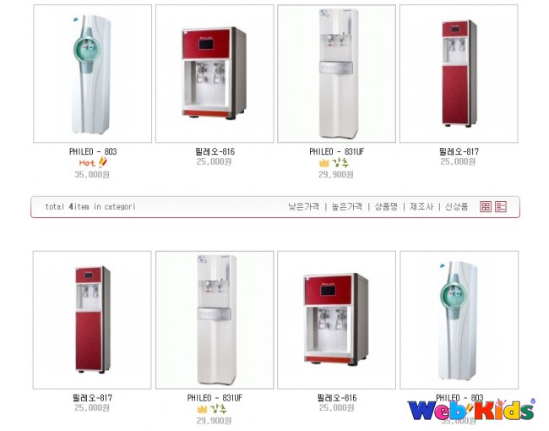549x431 pixels.
Task: Open top-row 필레오-816 red dispenser image
Action: 215,74
